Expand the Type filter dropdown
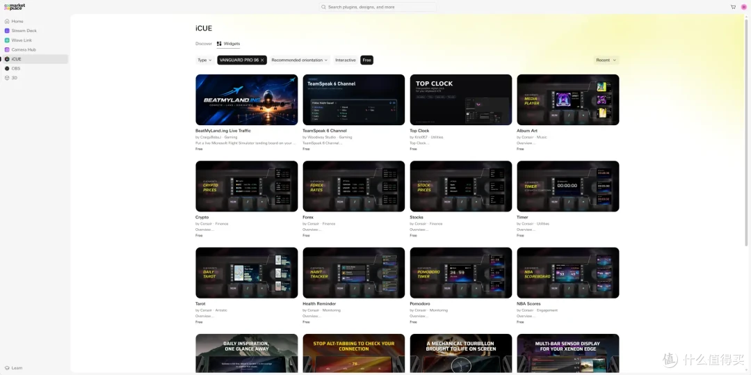 pos(204,60)
